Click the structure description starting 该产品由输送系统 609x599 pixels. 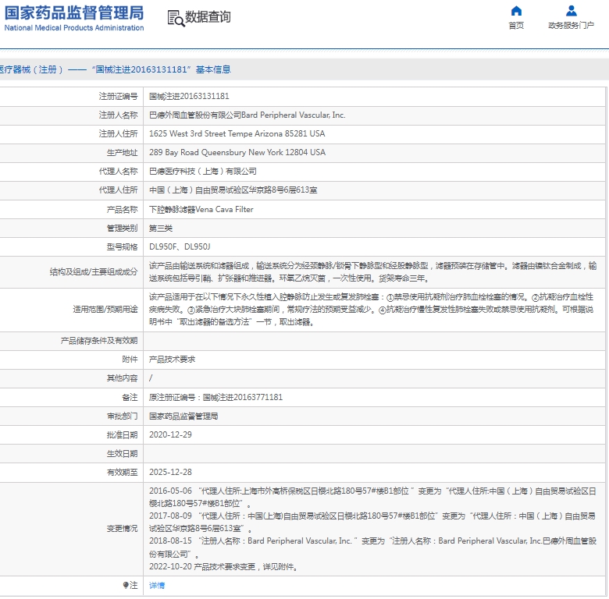[373, 272]
